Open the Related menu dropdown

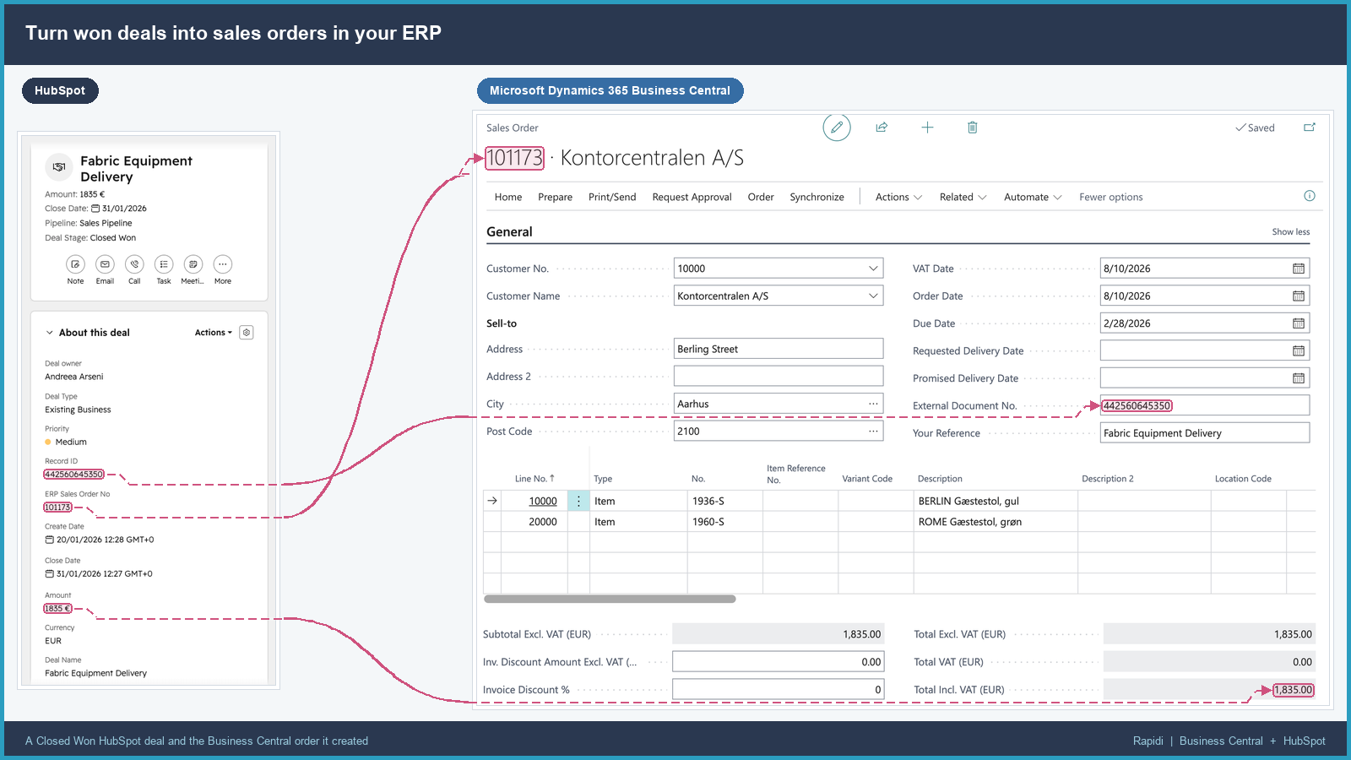pos(963,197)
